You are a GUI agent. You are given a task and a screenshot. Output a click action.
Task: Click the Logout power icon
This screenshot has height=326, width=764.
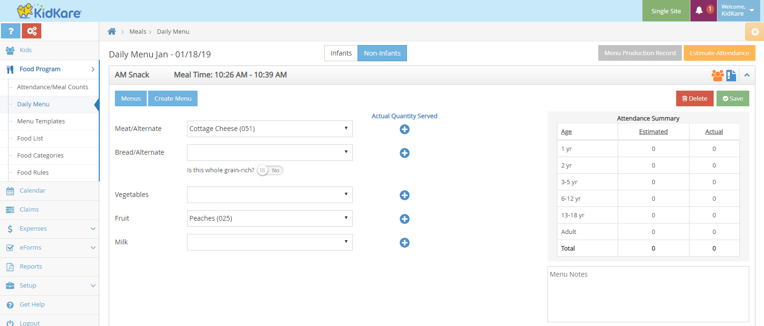point(10,323)
